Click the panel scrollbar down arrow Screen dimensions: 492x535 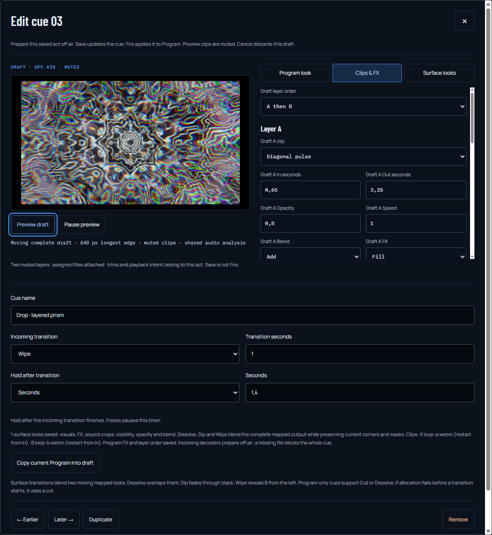pyautogui.click(x=472, y=257)
